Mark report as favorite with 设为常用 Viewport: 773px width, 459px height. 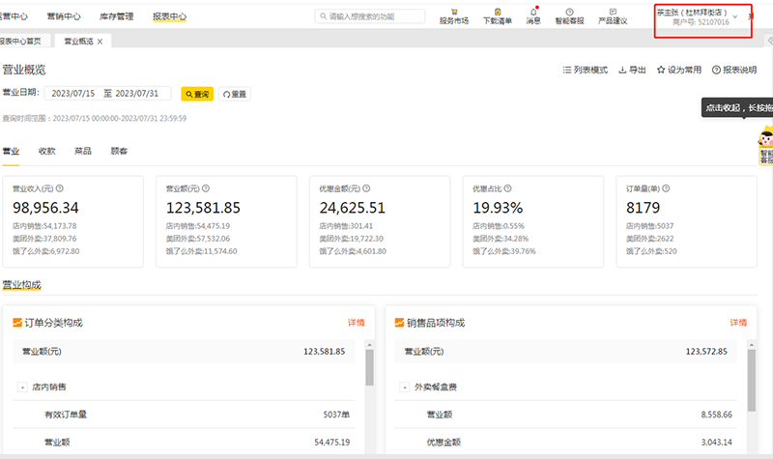click(679, 70)
